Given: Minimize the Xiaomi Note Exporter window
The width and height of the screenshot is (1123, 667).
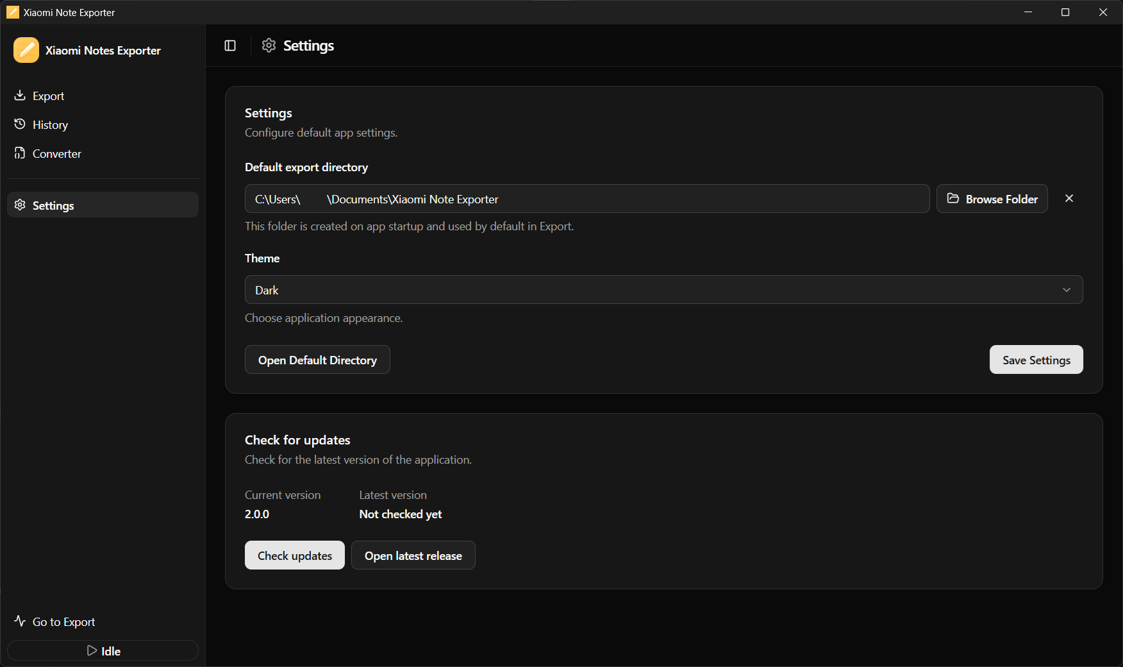Looking at the screenshot, I should 1028,12.
